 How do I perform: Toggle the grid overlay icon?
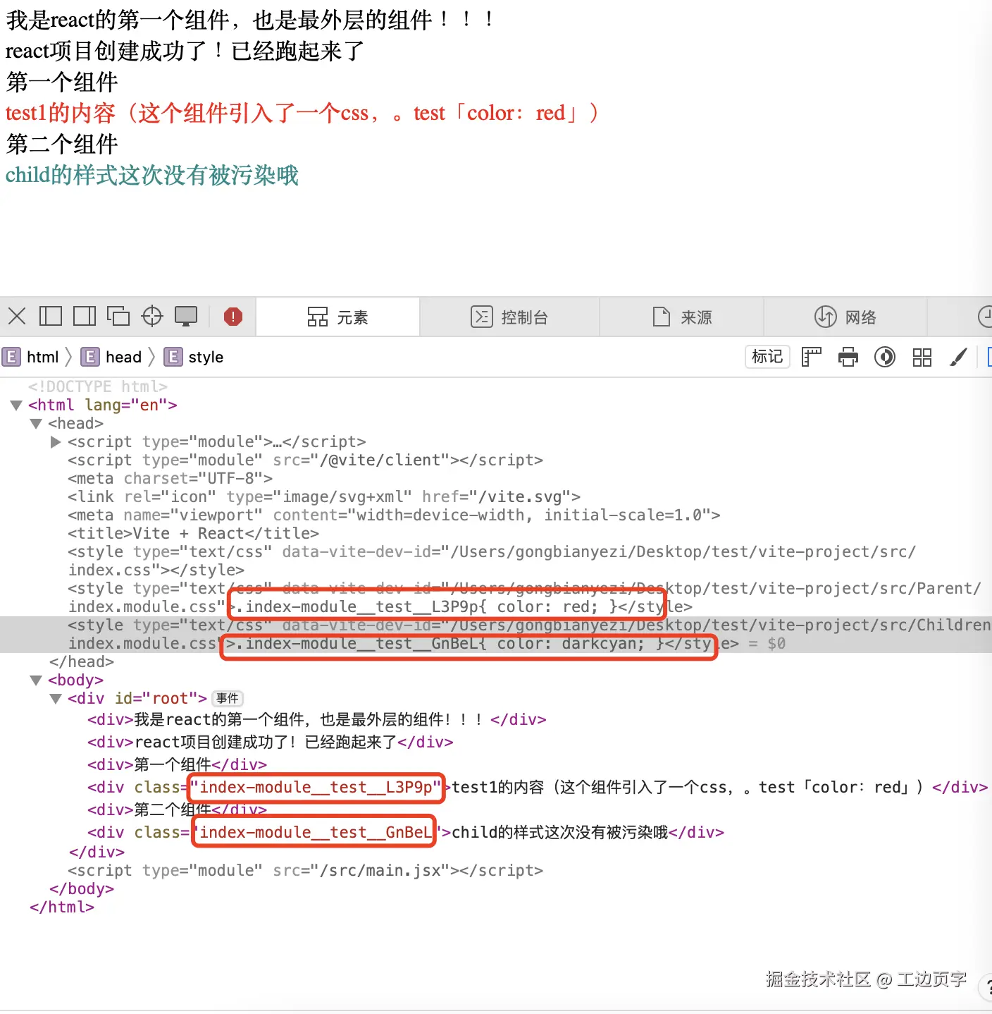pyautogui.click(x=922, y=357)
